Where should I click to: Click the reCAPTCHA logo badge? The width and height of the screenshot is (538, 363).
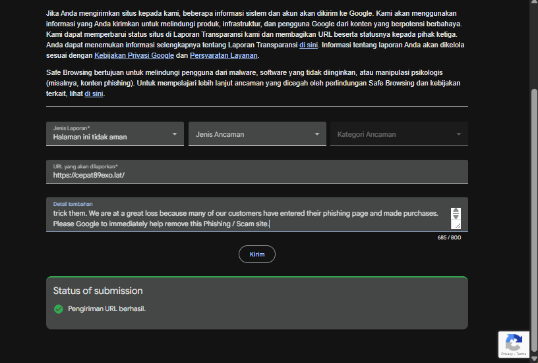pos(513,342)
